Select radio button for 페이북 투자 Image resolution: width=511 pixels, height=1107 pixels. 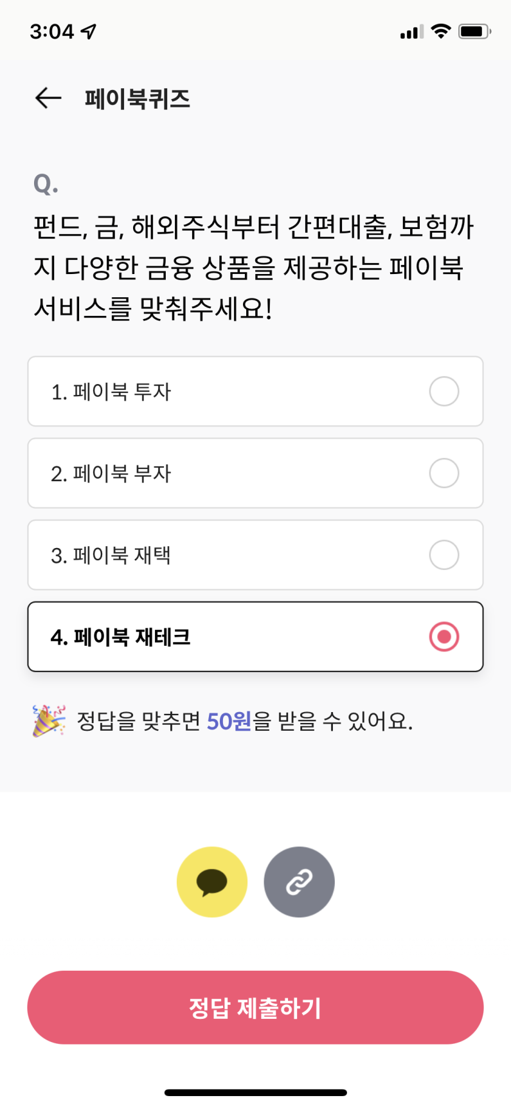point(444,391)
